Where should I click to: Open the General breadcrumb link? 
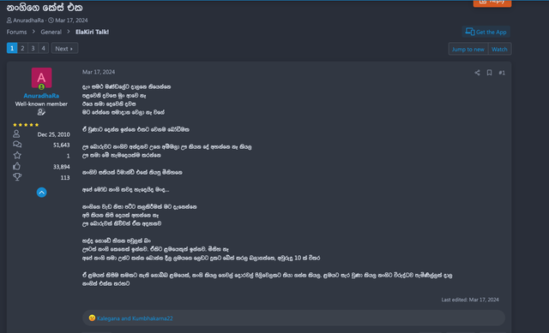pos(51,32)
